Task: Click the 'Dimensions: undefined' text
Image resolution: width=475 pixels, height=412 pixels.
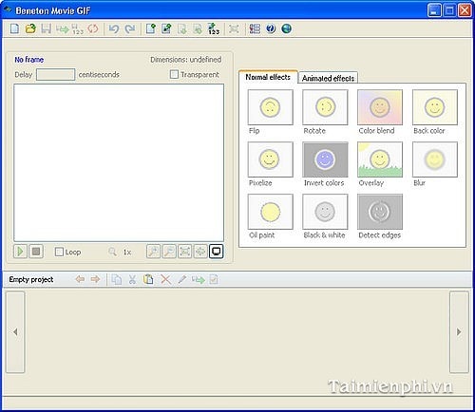Action: click(186, 60)
